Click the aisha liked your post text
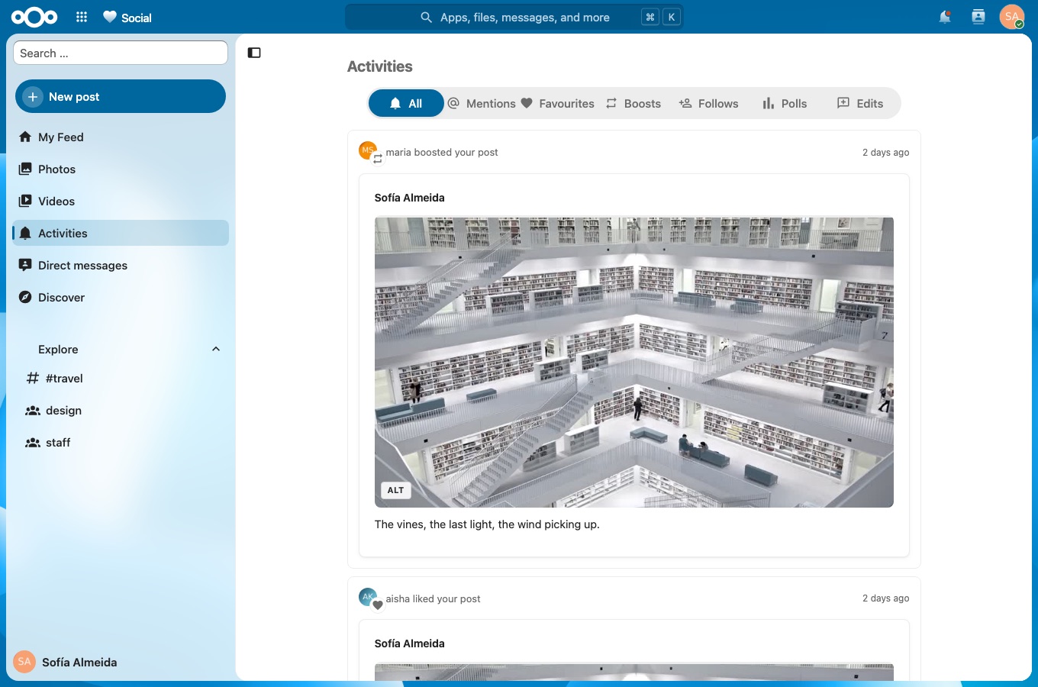This screenshot has height=687, width=1038. (x=434, y=599)
